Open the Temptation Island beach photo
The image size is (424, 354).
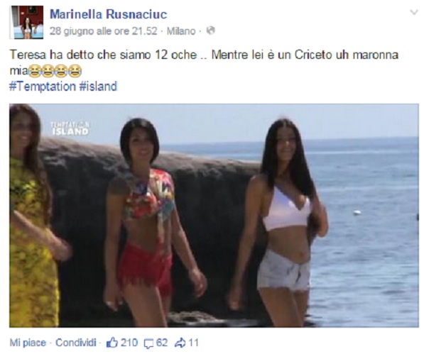click(214, 216)
